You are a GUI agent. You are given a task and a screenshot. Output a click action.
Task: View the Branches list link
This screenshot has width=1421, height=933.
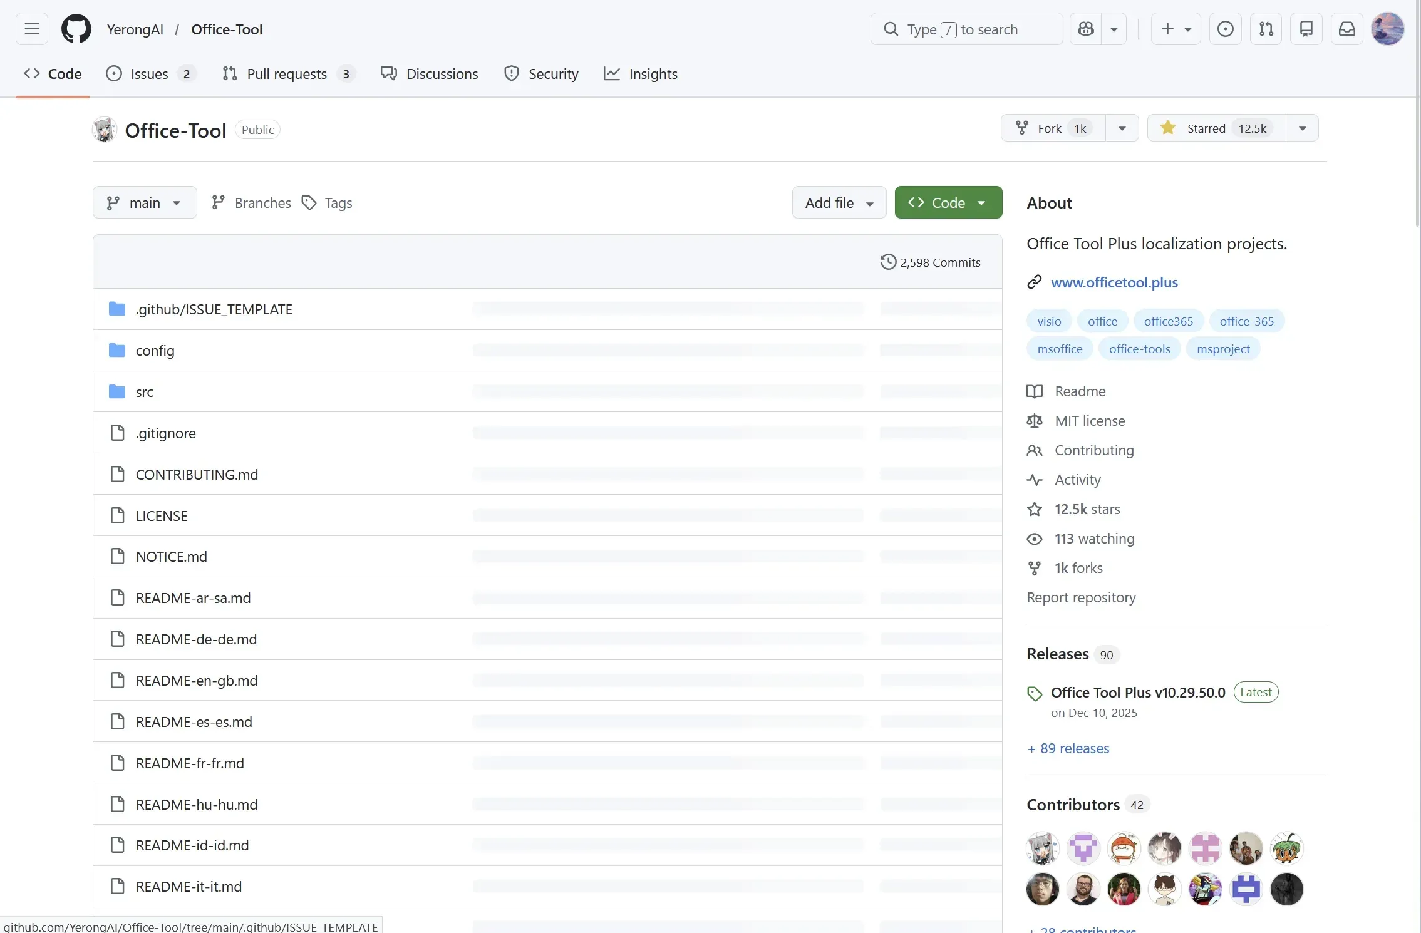tap(251, 203)
